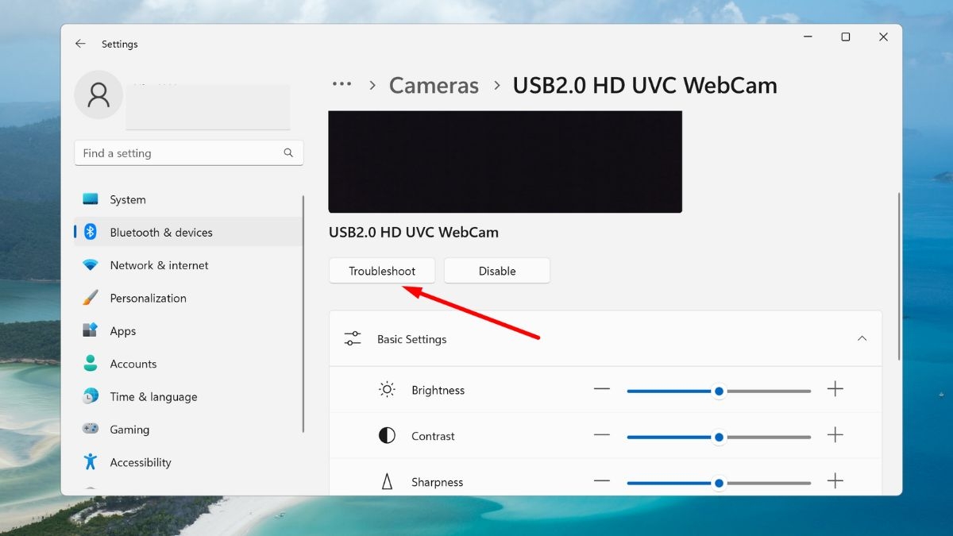953x536 pixels.
Task: Open Accessibility settings
Action: (x=188, y=462)
